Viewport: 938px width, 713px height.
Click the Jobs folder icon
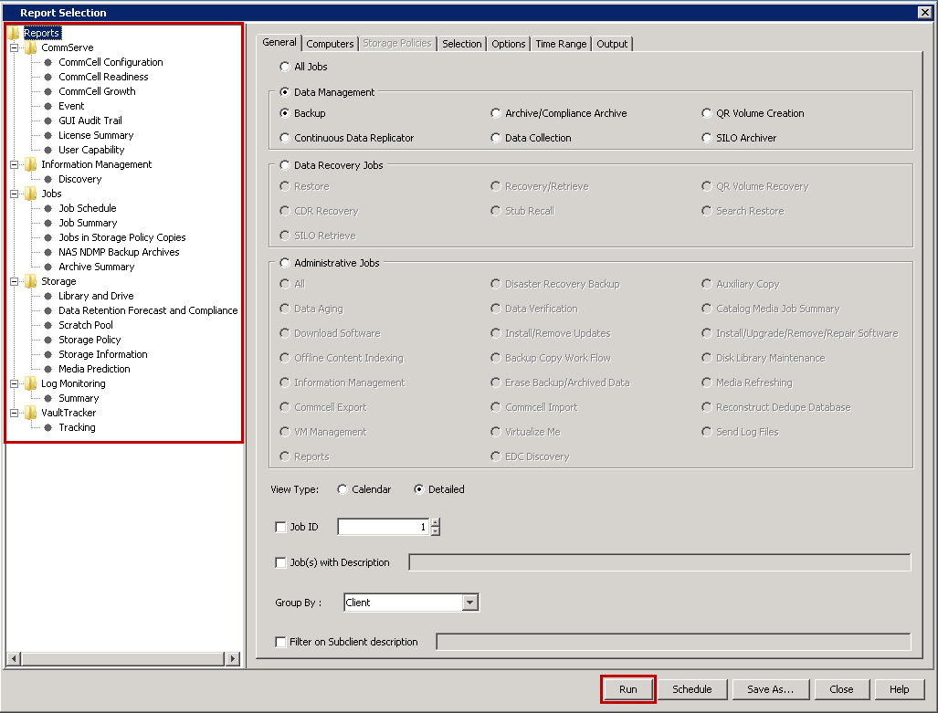click(x=30, y=194)
